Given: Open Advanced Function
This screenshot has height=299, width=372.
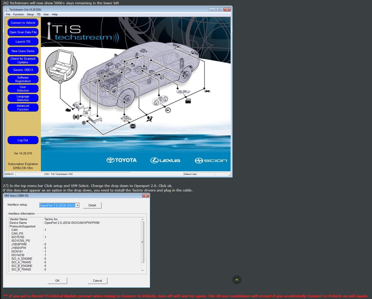Looking at the screenshot, I should 23,108.
